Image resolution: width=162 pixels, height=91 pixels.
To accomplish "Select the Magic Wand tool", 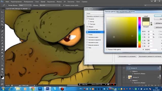I will coord(2,21).
